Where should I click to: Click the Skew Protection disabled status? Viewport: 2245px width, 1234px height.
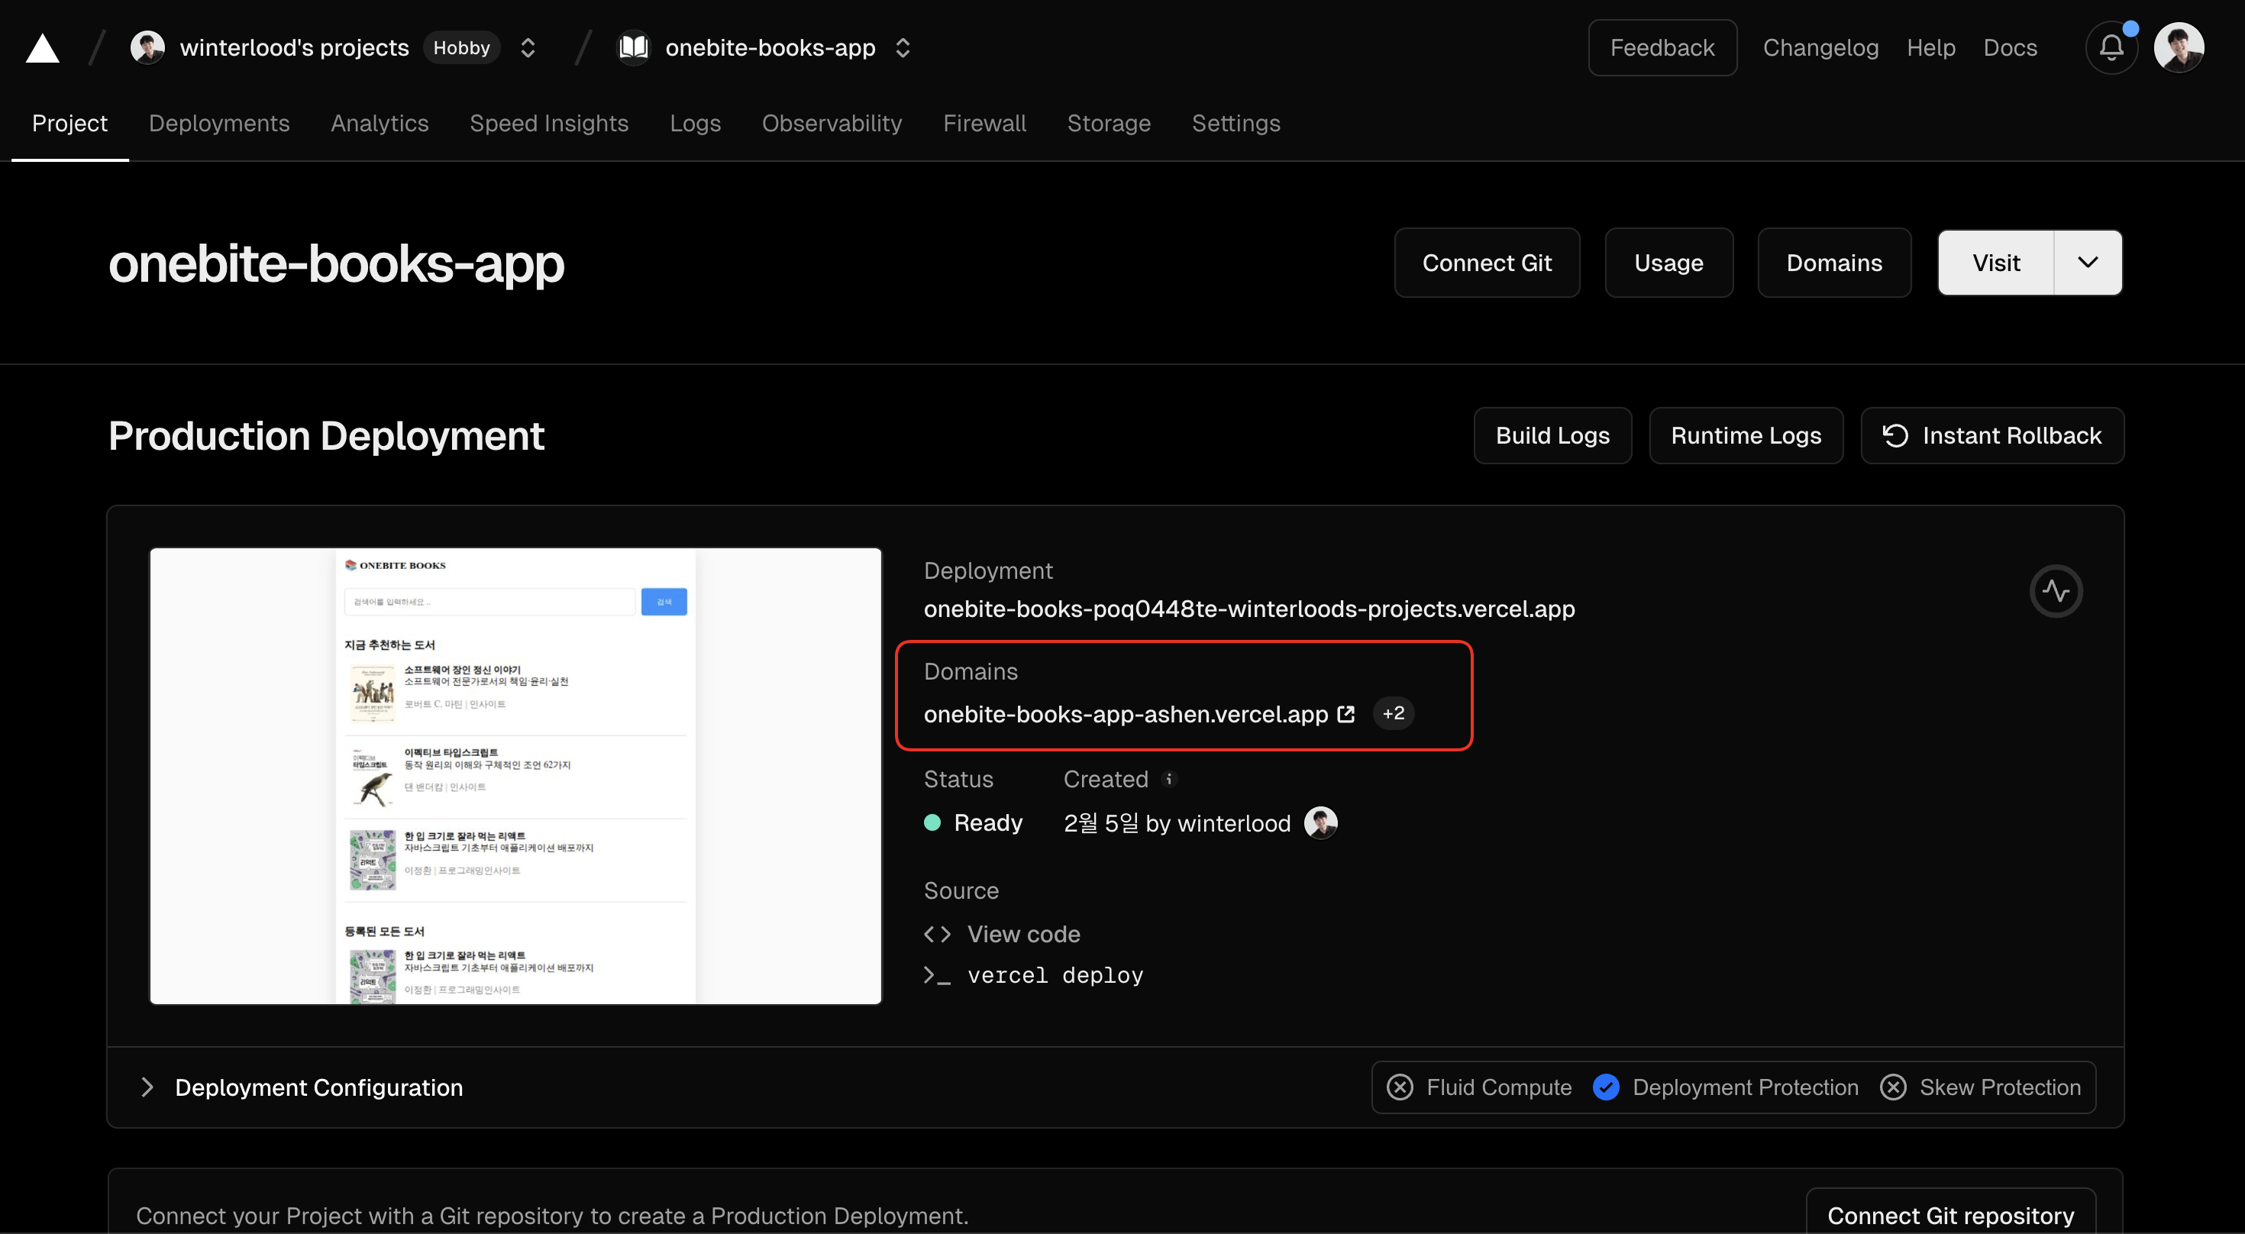click(x=1979, y=1087)
